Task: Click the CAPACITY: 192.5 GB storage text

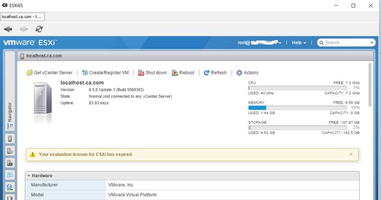Action: click(341, 133)
